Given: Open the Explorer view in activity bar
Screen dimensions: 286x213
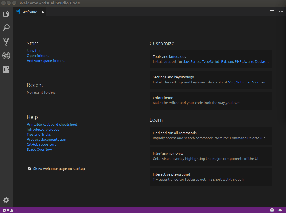Looking at the screenshot, I should [x=6, y=14].
